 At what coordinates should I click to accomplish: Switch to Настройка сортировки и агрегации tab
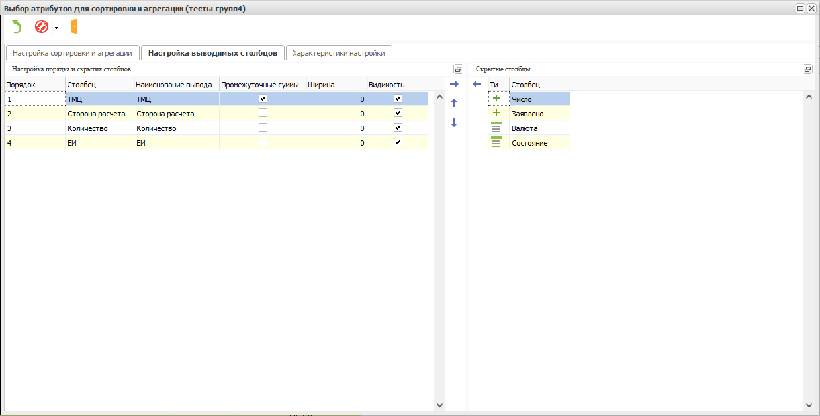click(x=72, y=53)
